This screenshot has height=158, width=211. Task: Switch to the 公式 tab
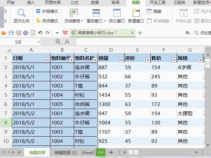click(x=75, y=2)
